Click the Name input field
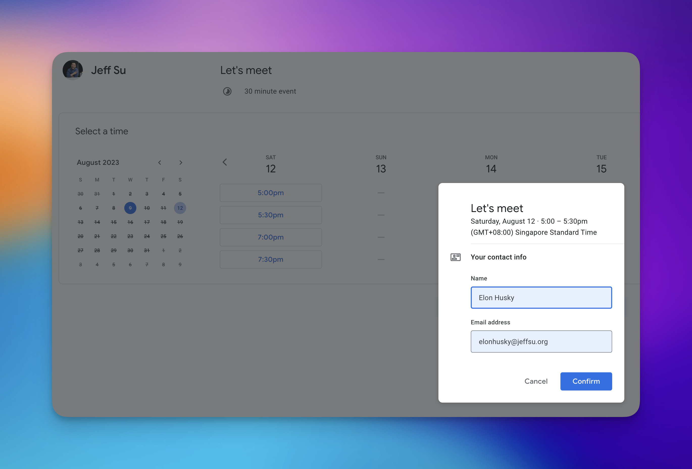This screenshot has height=469, width=692. click(541, 298)
